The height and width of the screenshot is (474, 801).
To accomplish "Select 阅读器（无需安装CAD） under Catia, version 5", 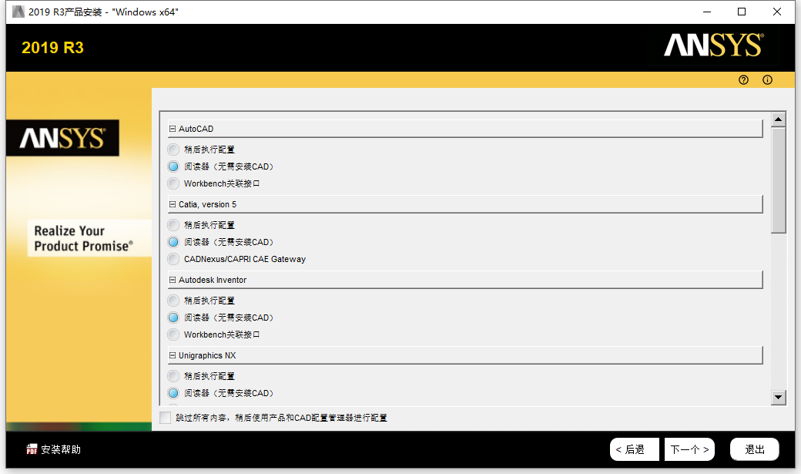I will coord(173,242).
